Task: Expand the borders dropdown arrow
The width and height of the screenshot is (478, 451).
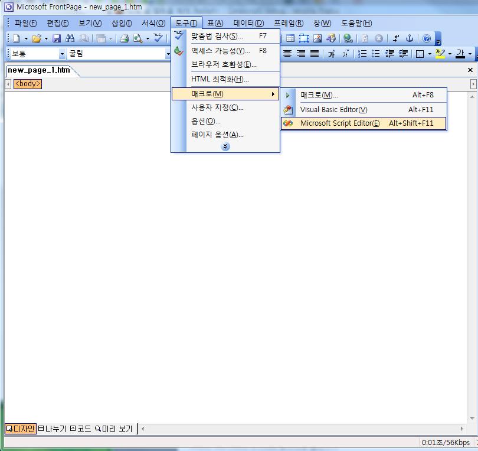Action: pos(430,54)
